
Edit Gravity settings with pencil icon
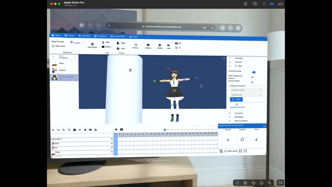click(x=252, y=82)
